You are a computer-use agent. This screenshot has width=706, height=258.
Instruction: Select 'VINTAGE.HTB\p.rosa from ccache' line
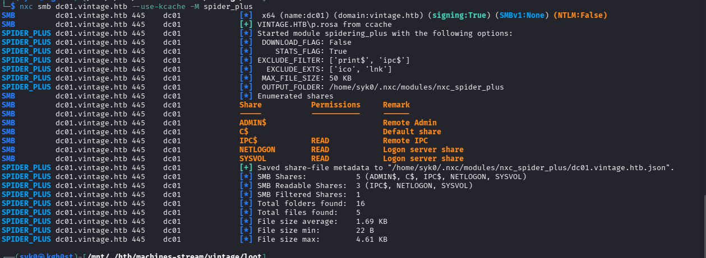(x=325, y=24)
